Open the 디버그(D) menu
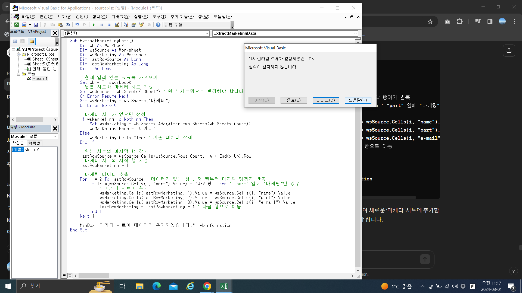Screen dimensions: 522x293 pos(120,17)
